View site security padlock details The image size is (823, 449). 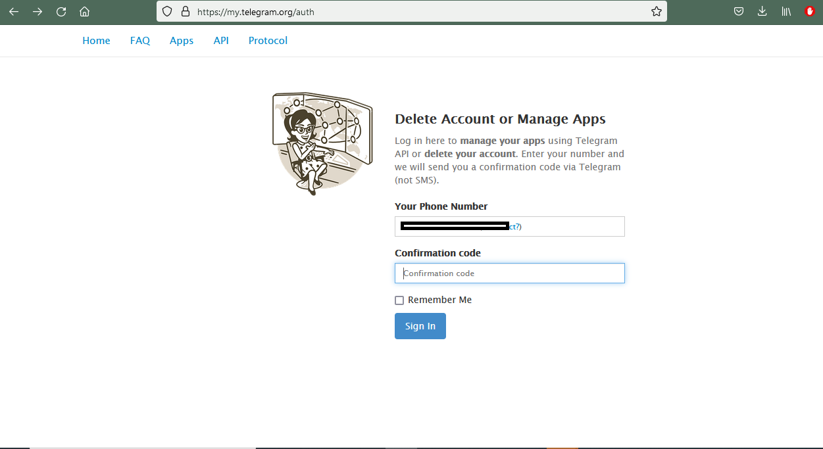click(x=185, y=11)
